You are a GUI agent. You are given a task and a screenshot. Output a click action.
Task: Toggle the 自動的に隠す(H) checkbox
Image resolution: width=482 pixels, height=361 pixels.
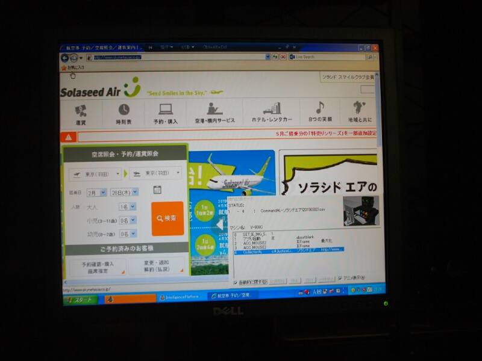point(250,282)
